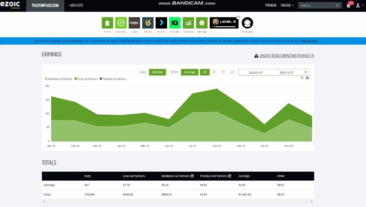Toggle Premium Ad Partners legend series
Image resolution: width=366 pixels, height=207 pixels.
[x=113, y=79]
